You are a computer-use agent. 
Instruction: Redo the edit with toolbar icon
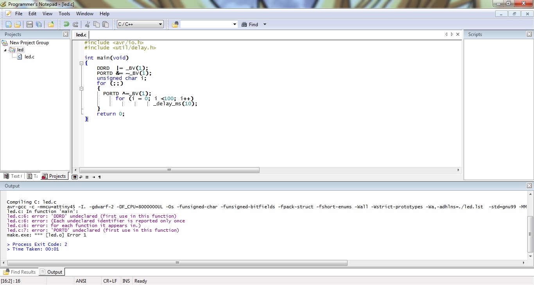pyautogui.click(x=75, y=24)
